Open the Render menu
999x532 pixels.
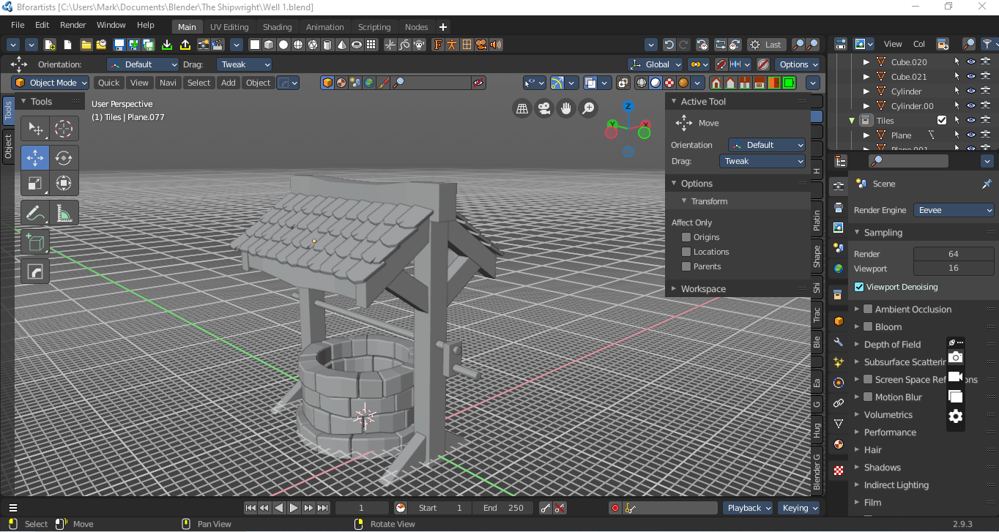point(73,25)
